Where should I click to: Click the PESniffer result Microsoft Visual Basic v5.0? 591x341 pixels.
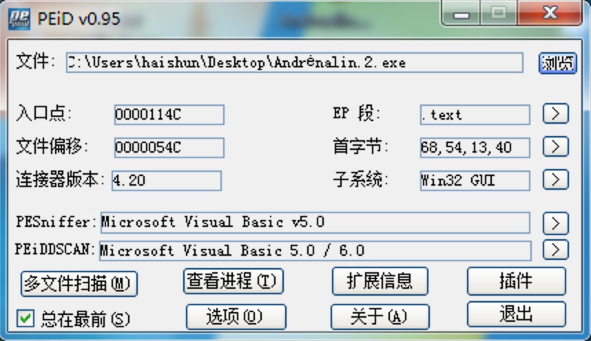point(315,223)
